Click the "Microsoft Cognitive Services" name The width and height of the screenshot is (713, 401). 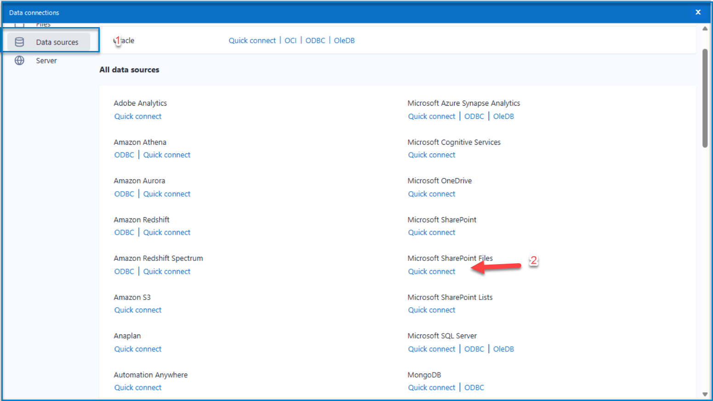454,142
